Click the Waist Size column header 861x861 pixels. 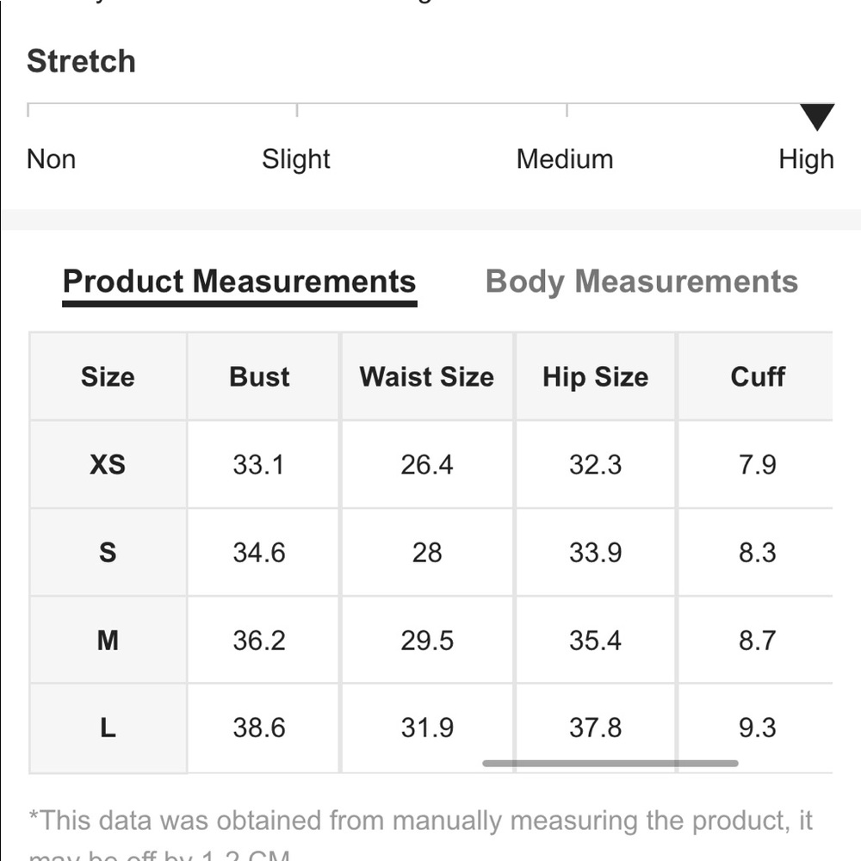coord(427,377)
